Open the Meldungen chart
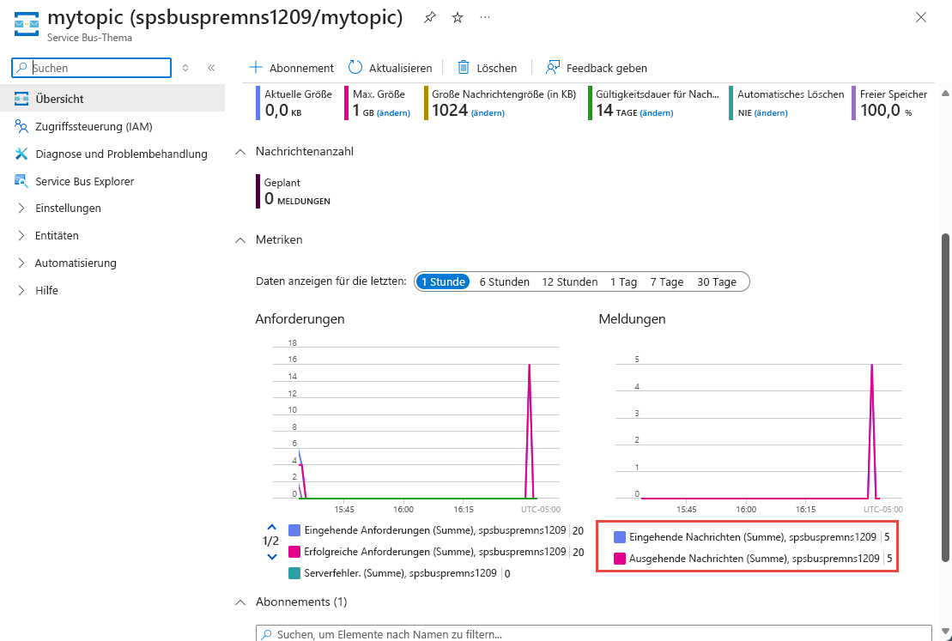 point(759,434)
